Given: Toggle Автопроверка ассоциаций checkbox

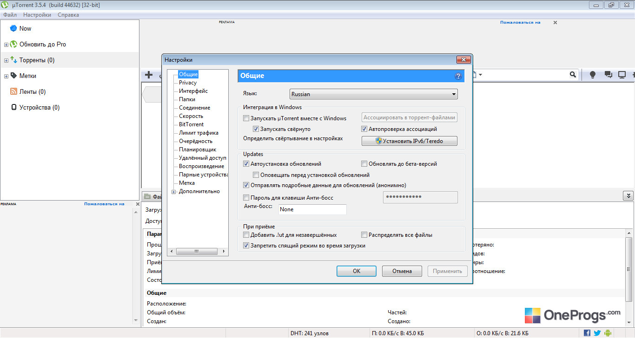Looking at the screenshot, I should tap(364, 129).
